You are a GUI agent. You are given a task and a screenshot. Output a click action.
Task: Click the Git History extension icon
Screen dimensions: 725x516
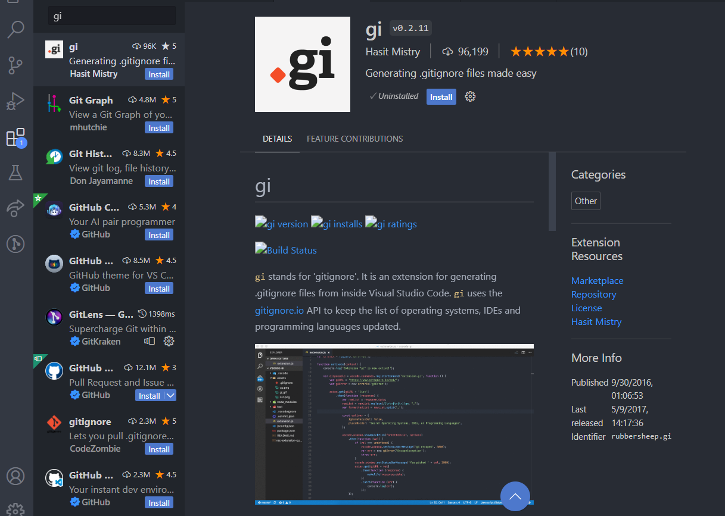click(x=54, y=157)
